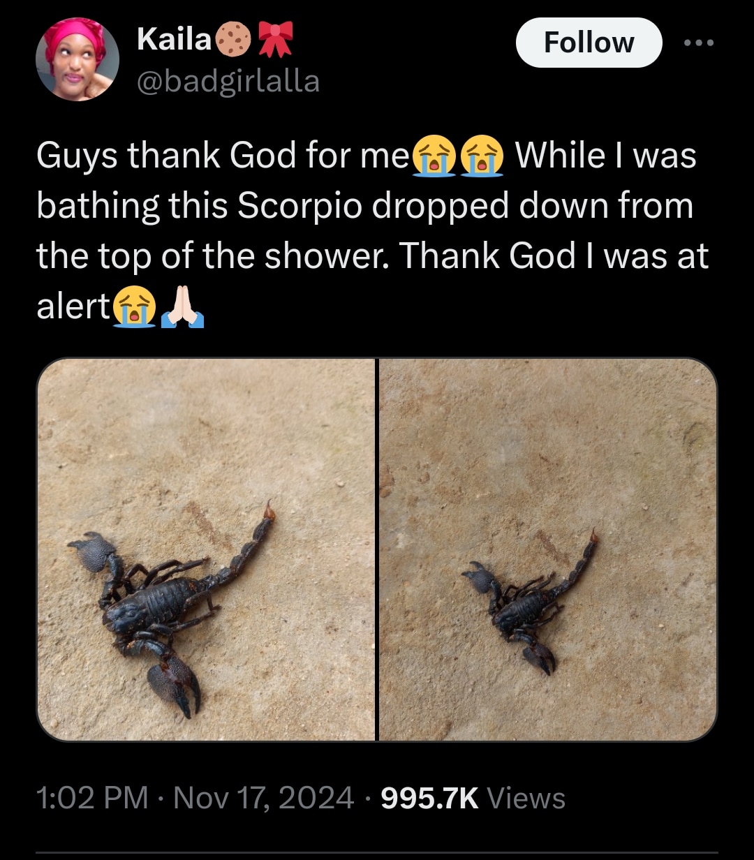Open the @badgirlalla handle link
The image size is (754, 860).
click(228, 82)
